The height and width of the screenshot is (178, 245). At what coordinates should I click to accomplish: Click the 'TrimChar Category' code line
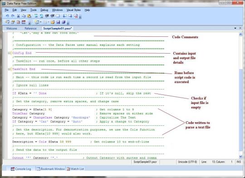click(x=29, y=114)
